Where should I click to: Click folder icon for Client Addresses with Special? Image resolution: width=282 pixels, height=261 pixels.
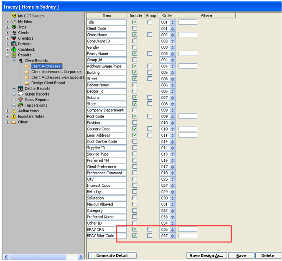click(x=27, y=78)
